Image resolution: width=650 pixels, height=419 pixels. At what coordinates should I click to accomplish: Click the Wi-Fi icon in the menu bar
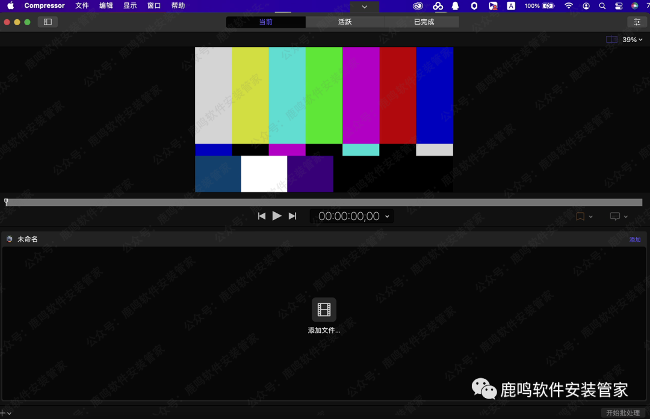(569, 5)
